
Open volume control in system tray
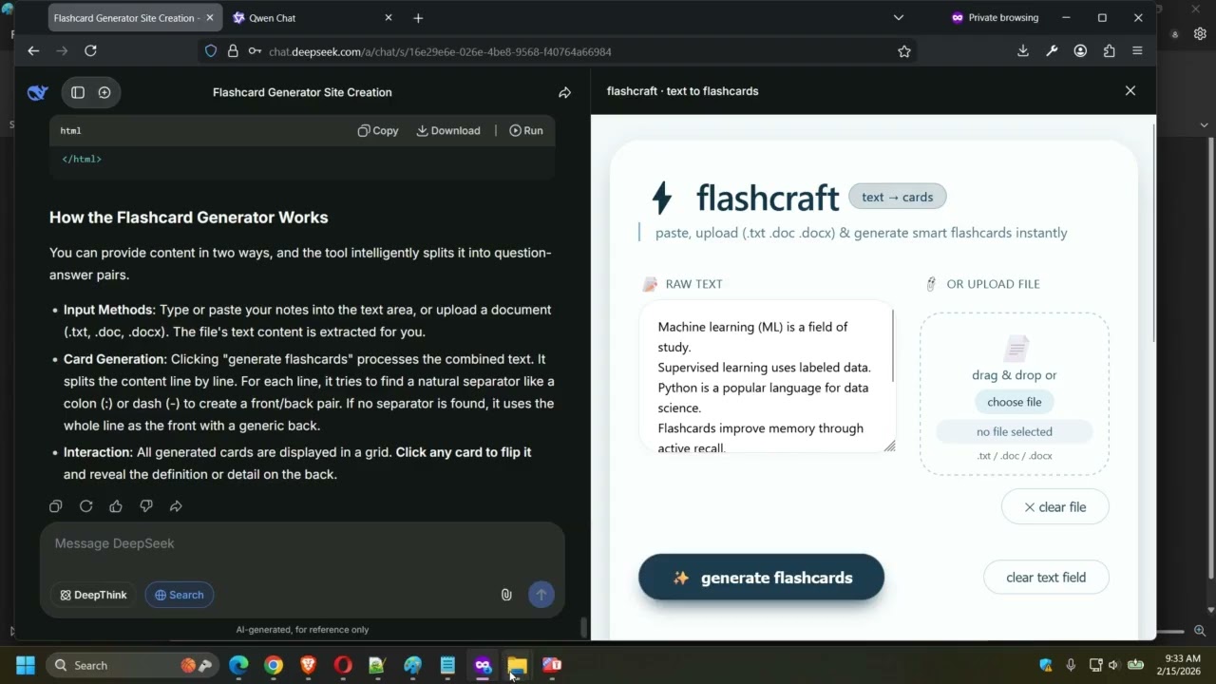pyautogui.click(x=1113, y=665)
